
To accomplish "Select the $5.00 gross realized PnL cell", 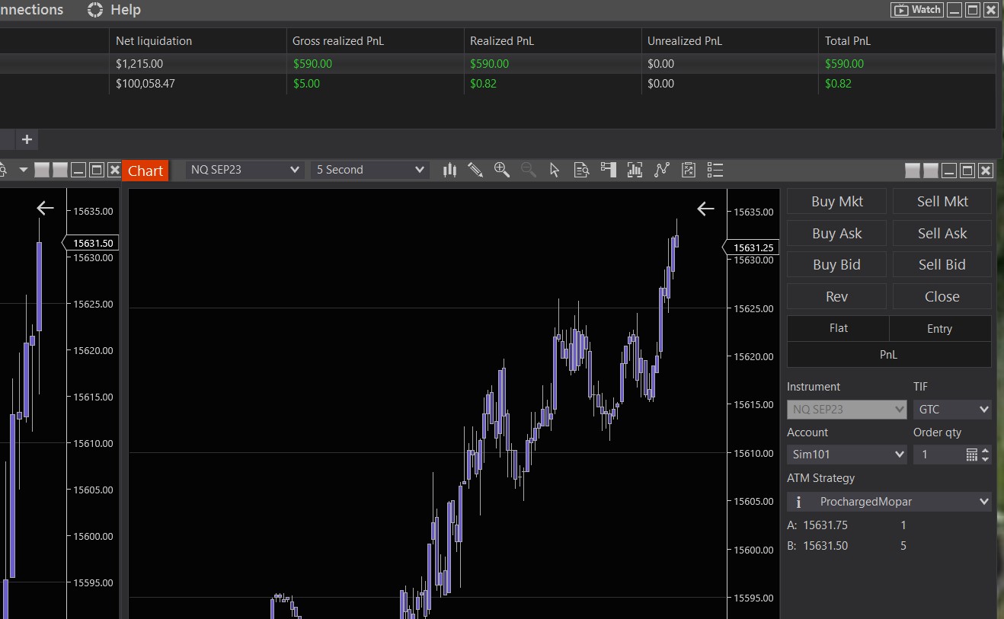I will coord(375,84).
